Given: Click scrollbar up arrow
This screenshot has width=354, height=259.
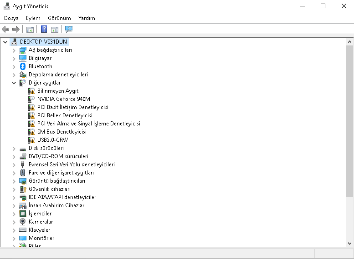Looking at the screenshot, I should coord(349,42).
